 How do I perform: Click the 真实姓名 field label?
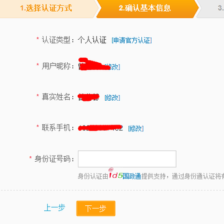pyautogui.click(x=56, y=97)
